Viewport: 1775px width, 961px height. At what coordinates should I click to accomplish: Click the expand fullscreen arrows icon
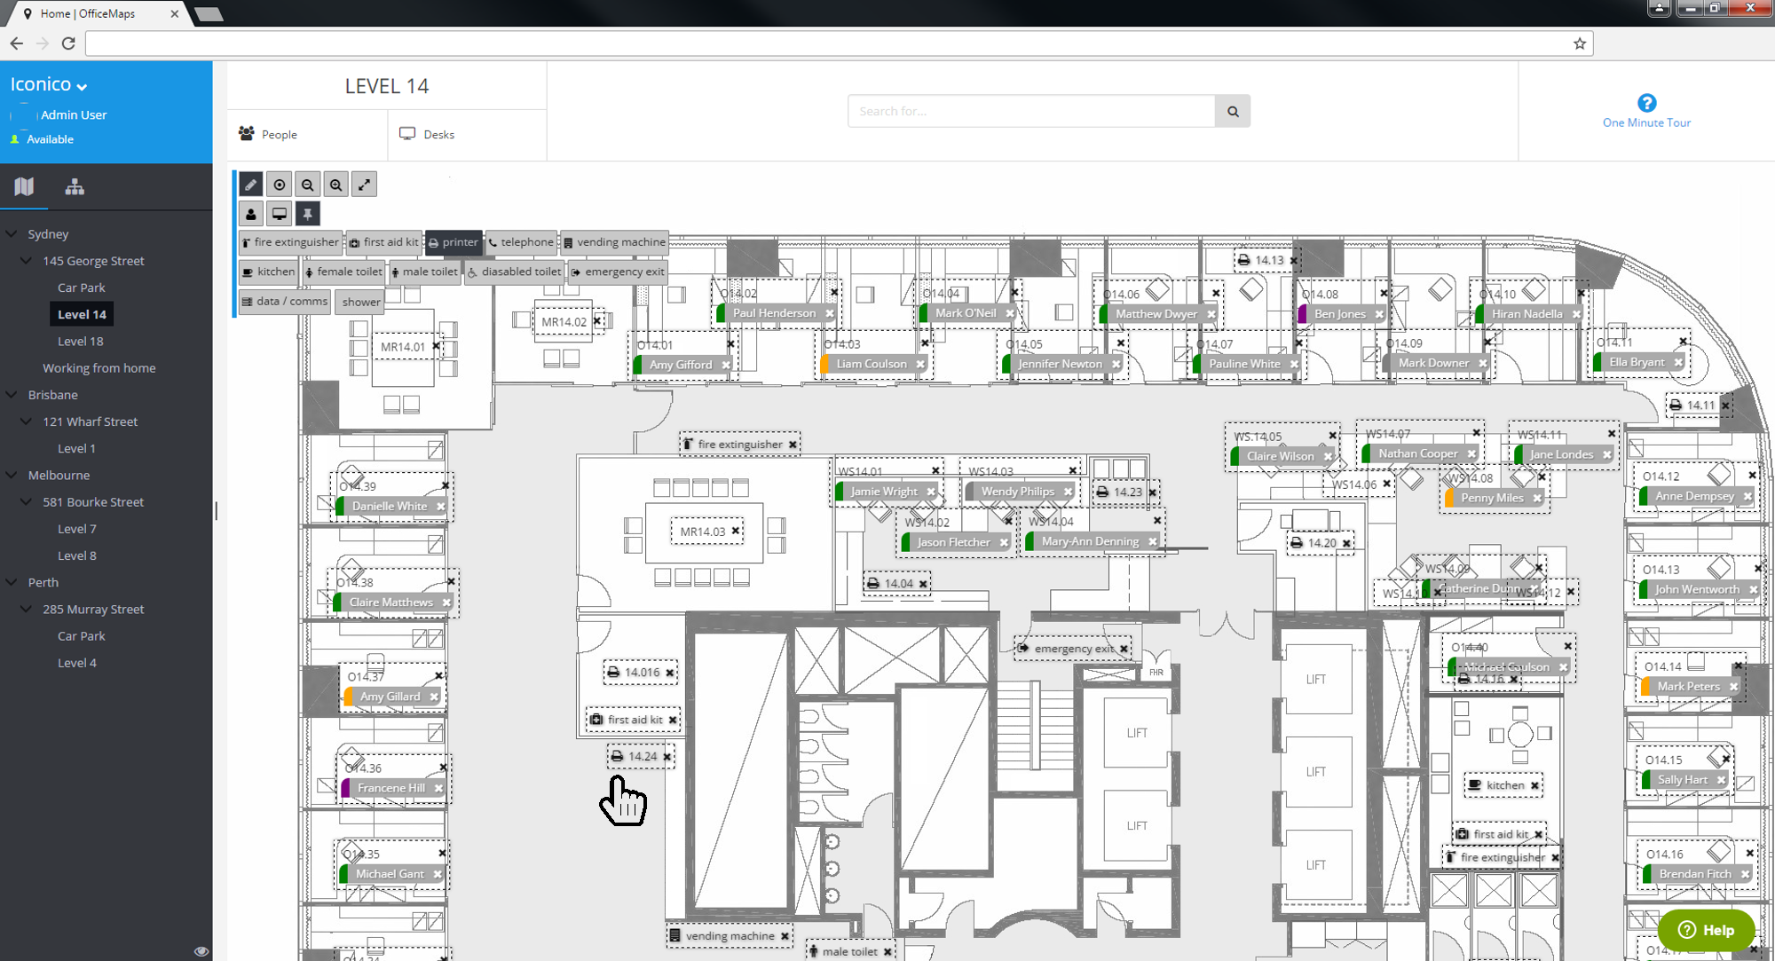[364, 184]
